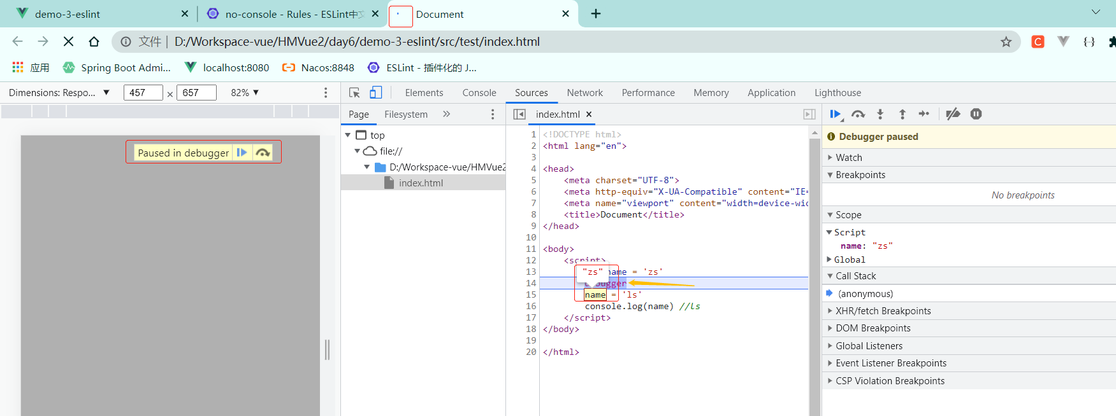Open Dimensions Responsive dropdown
Viewport: 1116px width, 416px height.
(x=59, y=93)
